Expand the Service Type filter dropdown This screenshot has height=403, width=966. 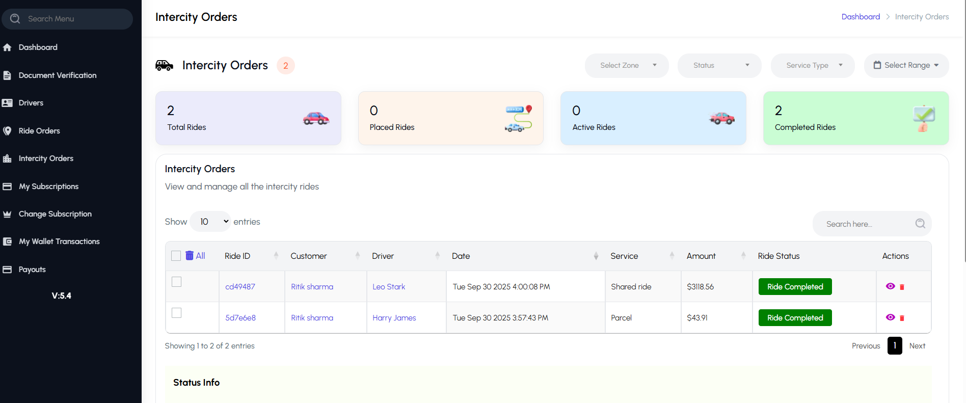(x=813, y=66)
